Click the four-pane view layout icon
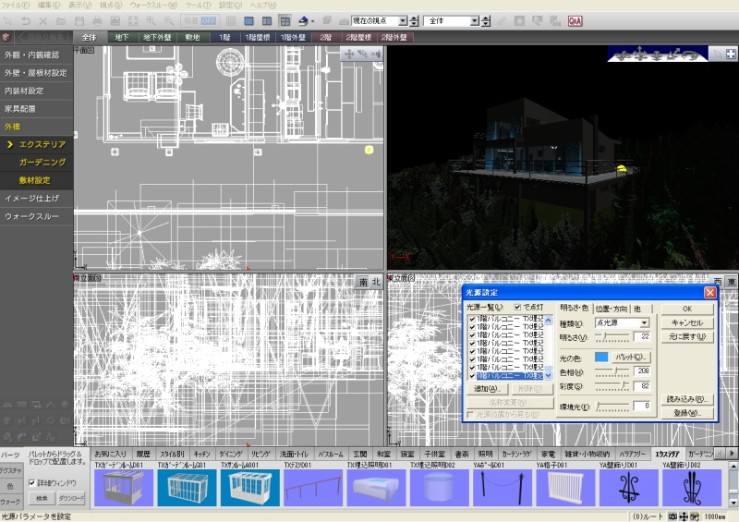The height and width of the screenshot is (522, 739). click(x=285, y=20)
